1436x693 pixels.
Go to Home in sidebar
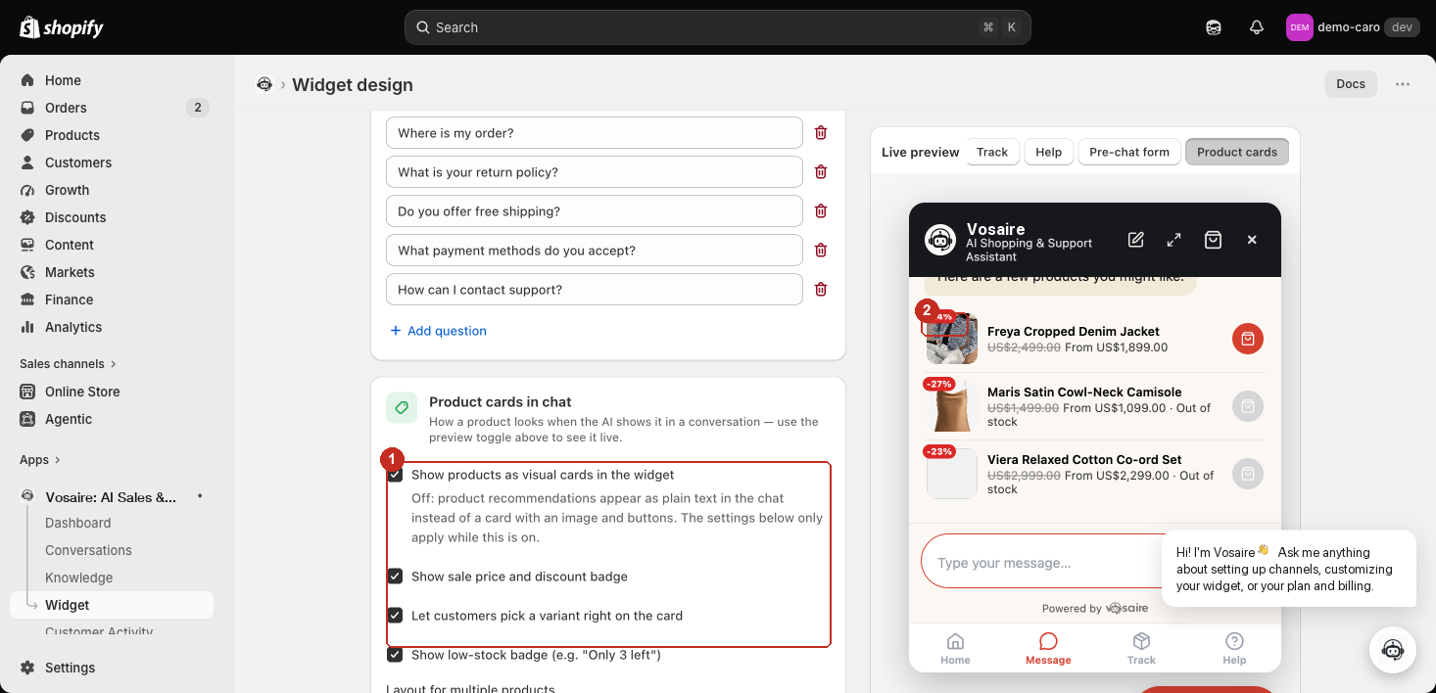pos(63,80)
